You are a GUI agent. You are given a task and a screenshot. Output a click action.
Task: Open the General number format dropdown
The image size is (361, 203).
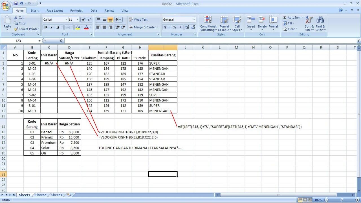coord(194,20)
